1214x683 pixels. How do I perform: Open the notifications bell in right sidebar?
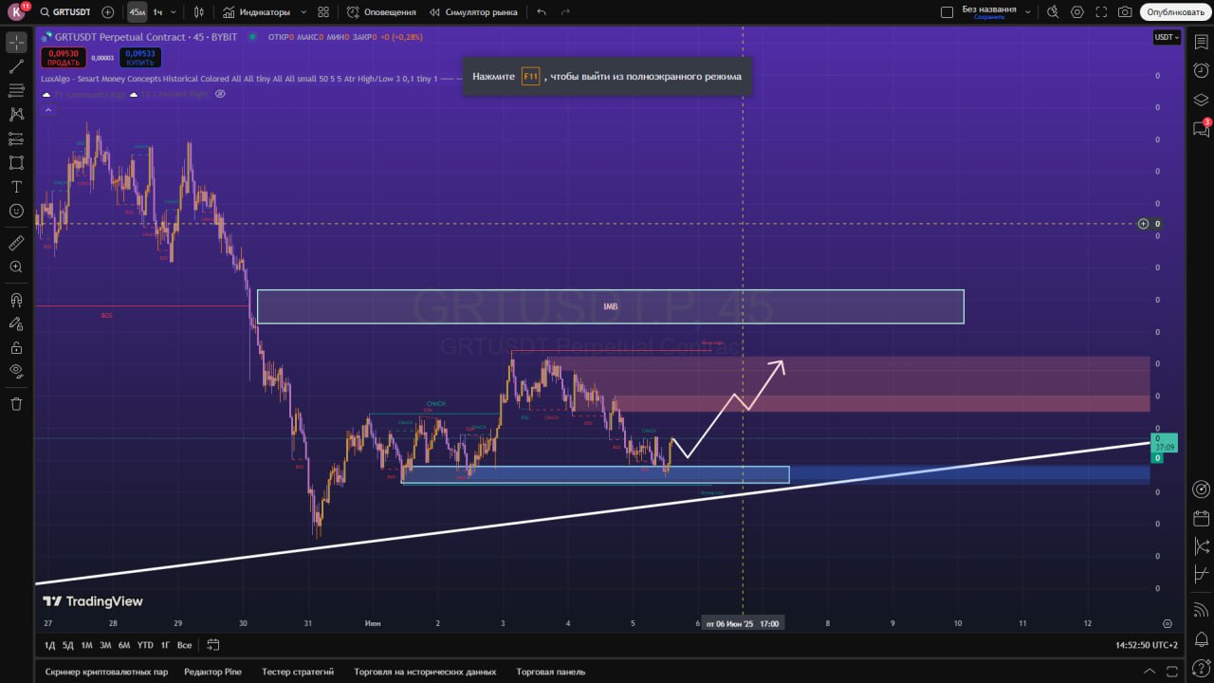tap(1201, 639)
